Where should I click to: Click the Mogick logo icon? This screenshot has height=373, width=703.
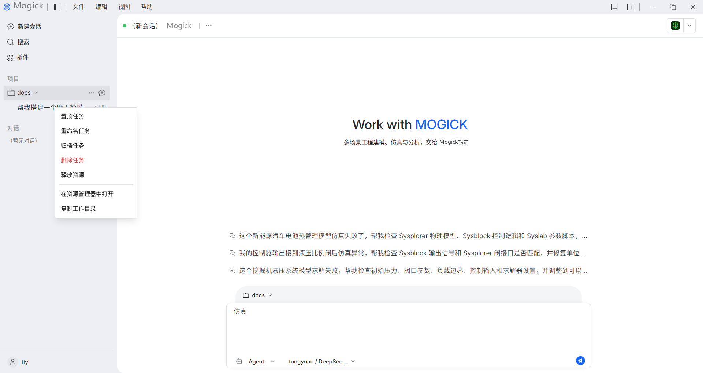click(7, 7)
